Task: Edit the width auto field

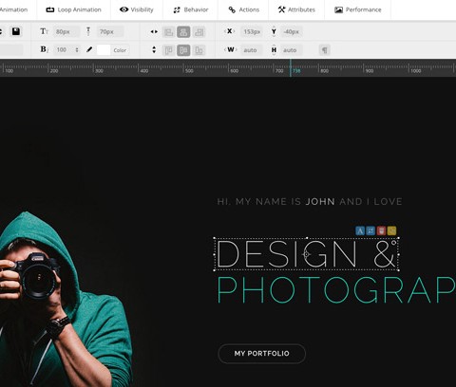Action: [251, 50]
